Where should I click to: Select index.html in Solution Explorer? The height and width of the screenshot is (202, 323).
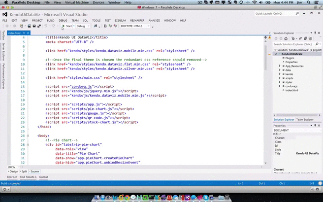291,90
